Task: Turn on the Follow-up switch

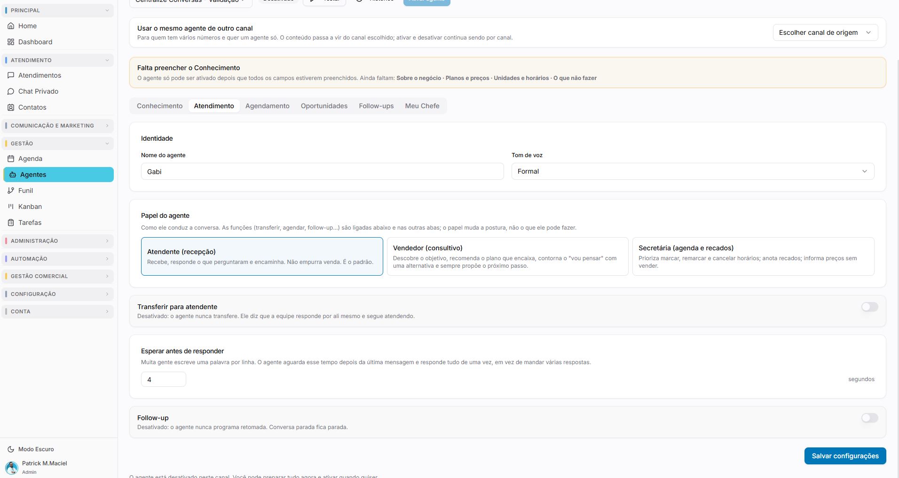Action: click(x=869, y=418)
